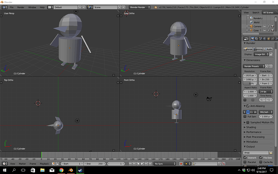Screen dimensions: 278x174
Task: Open the Window menu
Action: [x=32, y=7]
